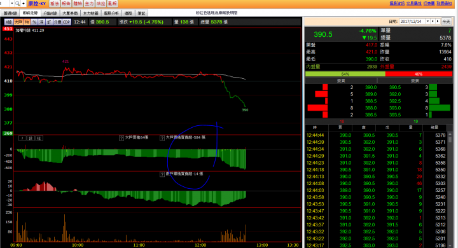458x248 pixels.
Task: Open the 筆記 tab
Action: coord(141,13)
